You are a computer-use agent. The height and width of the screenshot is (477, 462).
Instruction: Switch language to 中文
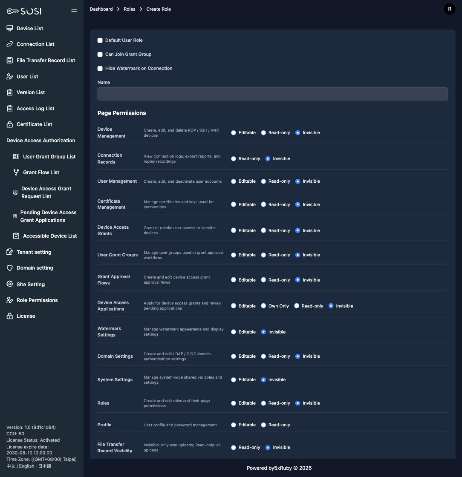pos(11,466)
